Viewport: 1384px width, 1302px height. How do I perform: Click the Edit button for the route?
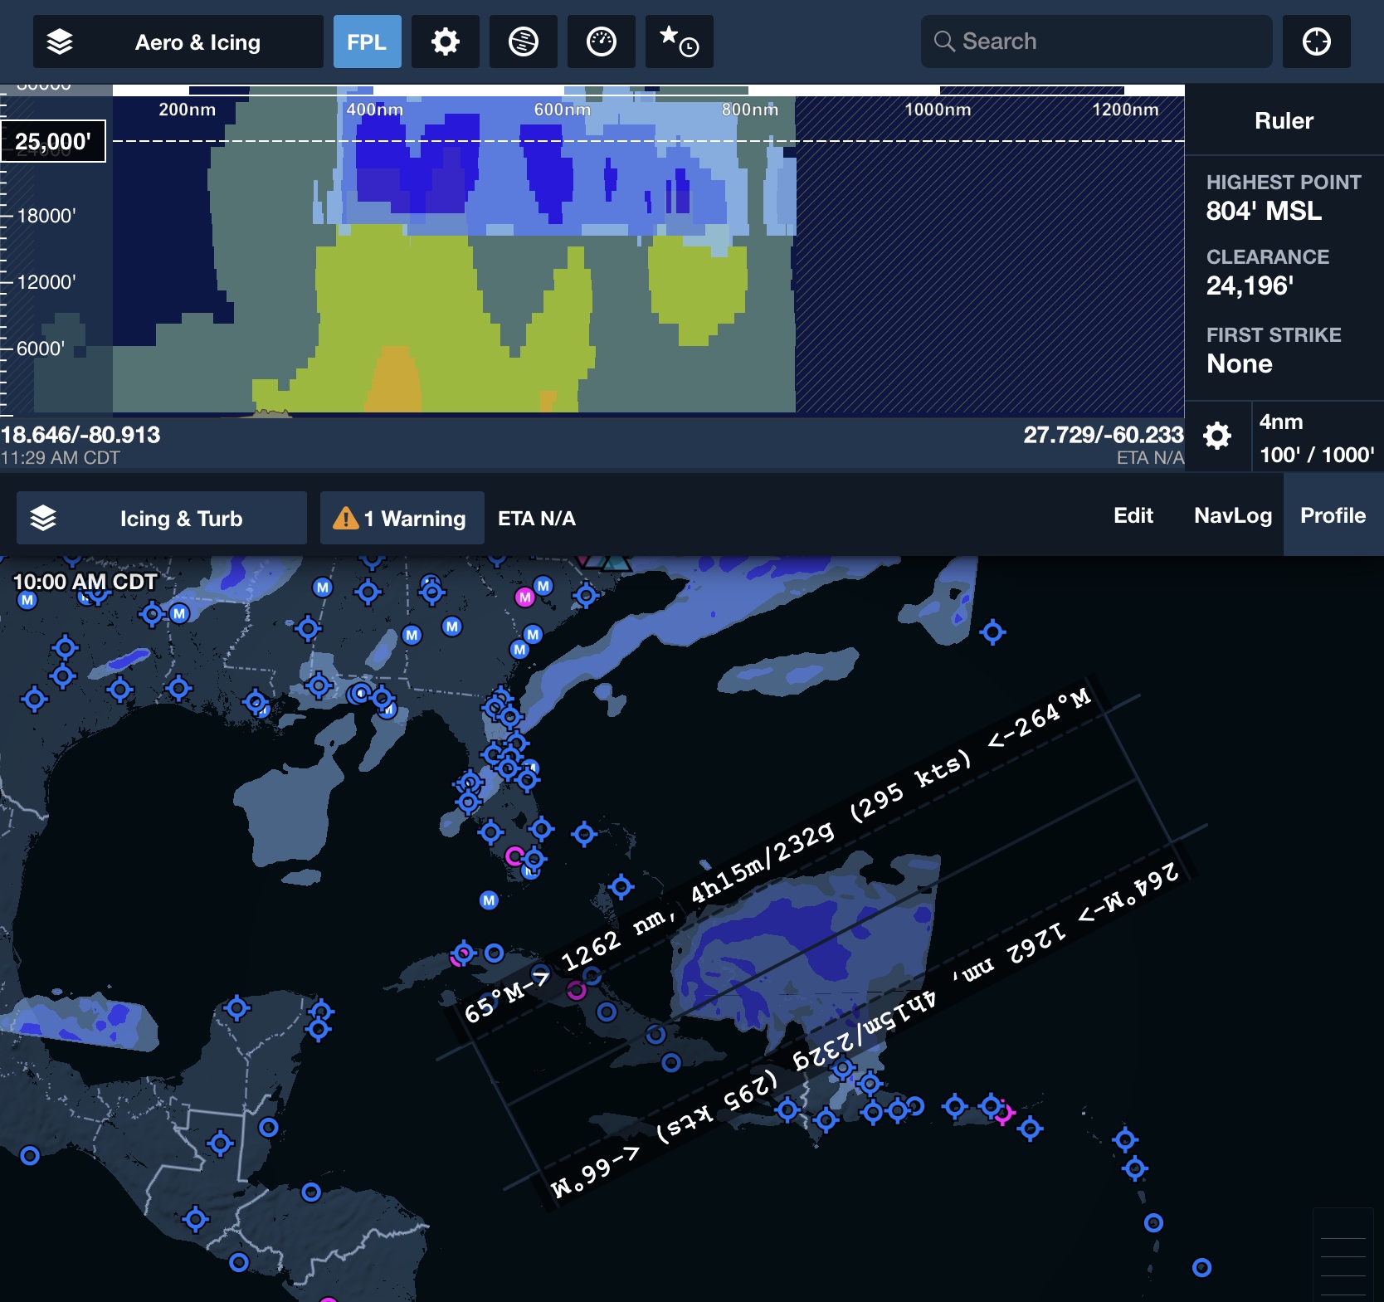point(1133,515)
